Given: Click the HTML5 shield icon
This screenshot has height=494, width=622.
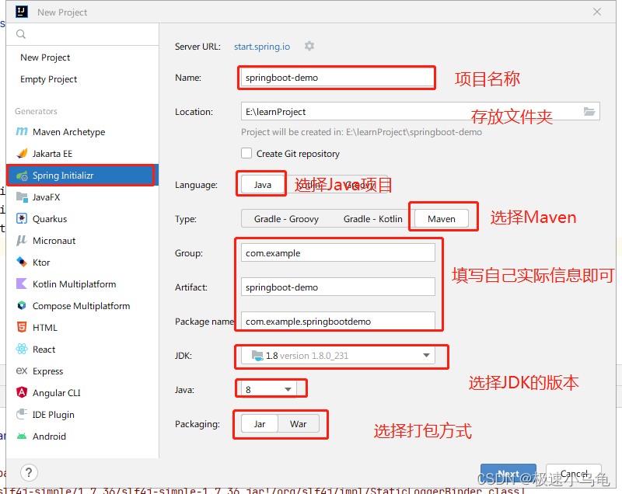Looking at the screenshot, I should click(x=22, y=327).
